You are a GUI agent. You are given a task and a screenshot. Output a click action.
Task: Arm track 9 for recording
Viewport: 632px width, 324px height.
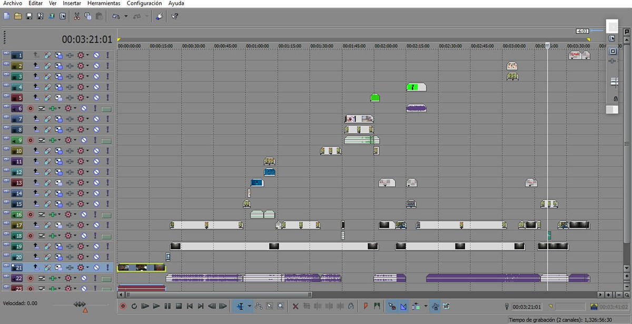(31, 140)
